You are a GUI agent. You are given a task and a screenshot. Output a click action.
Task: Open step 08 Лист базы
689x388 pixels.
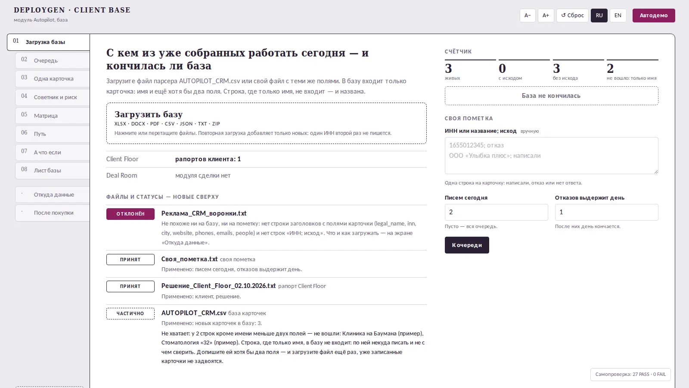coord(53,170)
